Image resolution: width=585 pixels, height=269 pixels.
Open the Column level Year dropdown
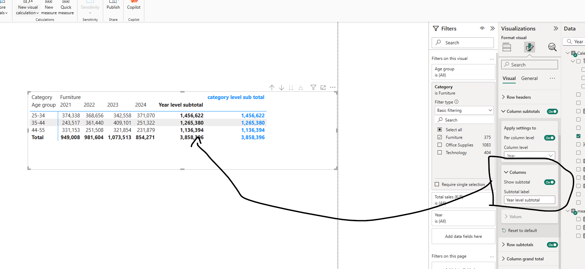(530, 155)
